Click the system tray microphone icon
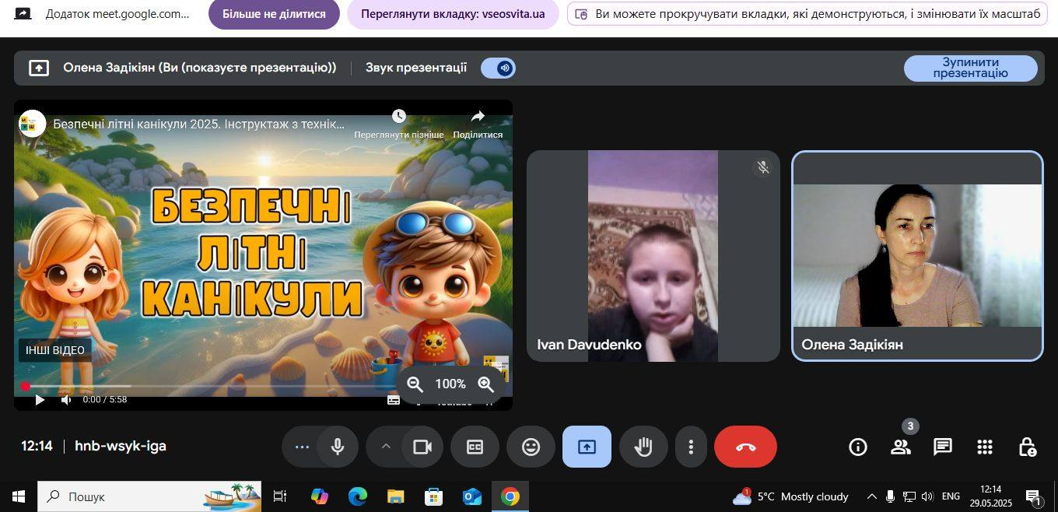The width and height of the screenshot is (1058, 512). (890, 496)
